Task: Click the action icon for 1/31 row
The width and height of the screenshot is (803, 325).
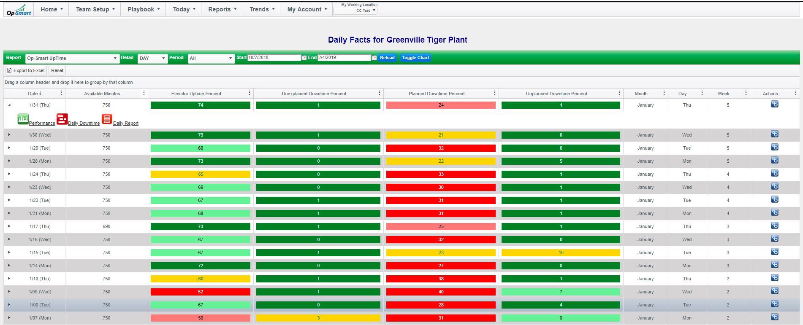Action: (774, 105)
